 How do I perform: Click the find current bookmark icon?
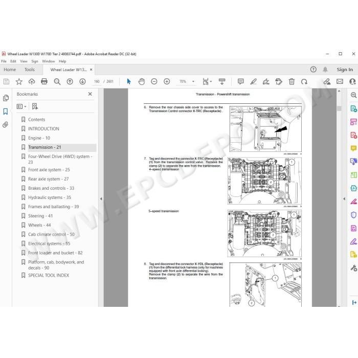35,106
